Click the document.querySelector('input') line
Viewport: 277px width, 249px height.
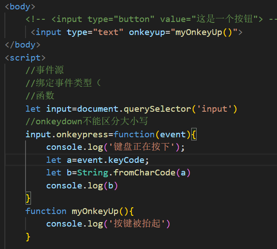pyautogui.click(x=131, y=109)
